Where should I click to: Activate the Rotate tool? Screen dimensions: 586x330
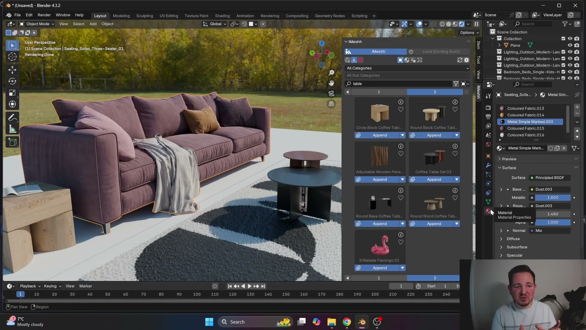tap(12, 81)
